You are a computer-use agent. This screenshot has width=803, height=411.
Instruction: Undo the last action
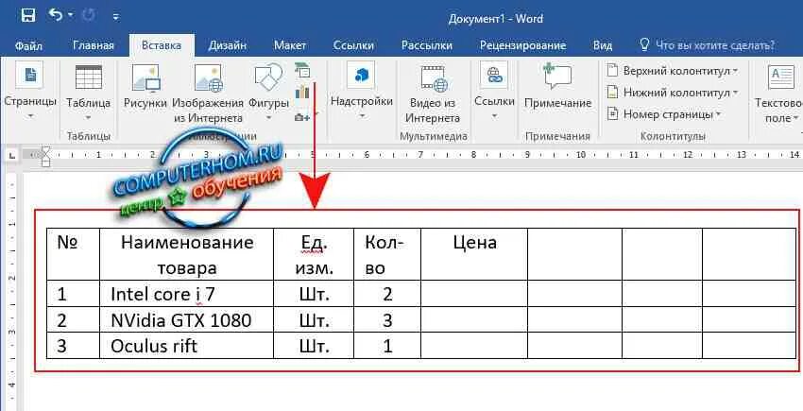coord(56,15)
